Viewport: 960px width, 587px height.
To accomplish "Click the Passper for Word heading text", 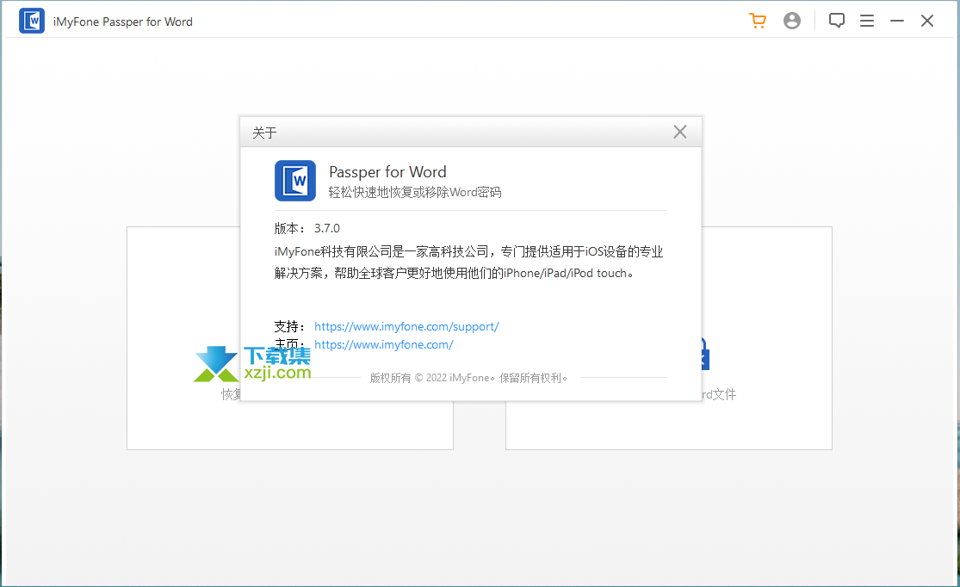I will 387,172.
